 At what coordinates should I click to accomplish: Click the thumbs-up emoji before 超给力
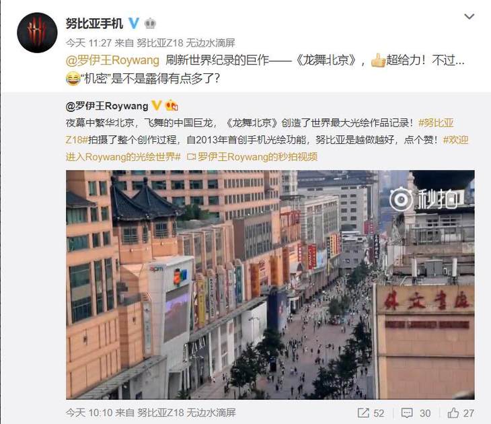378,60
